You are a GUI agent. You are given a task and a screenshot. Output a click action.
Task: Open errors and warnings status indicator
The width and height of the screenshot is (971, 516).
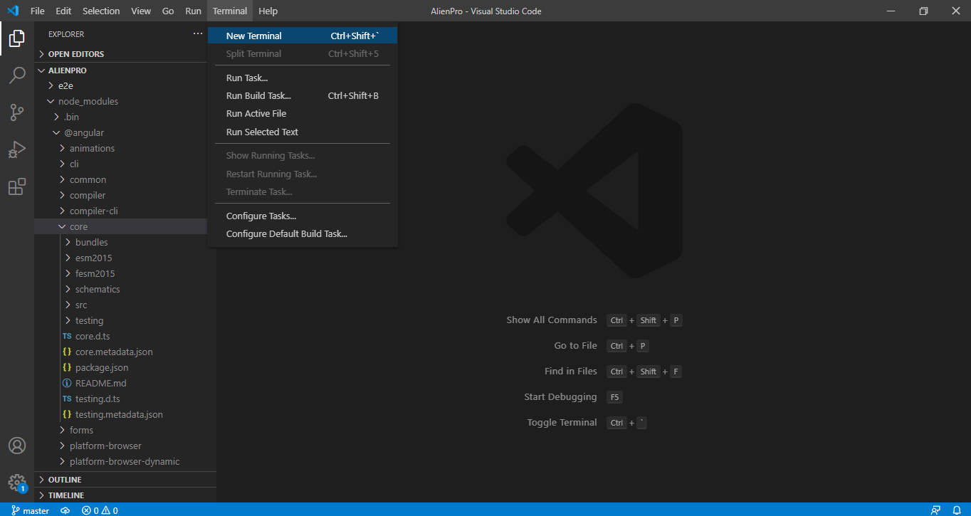[x=100, y=510]
